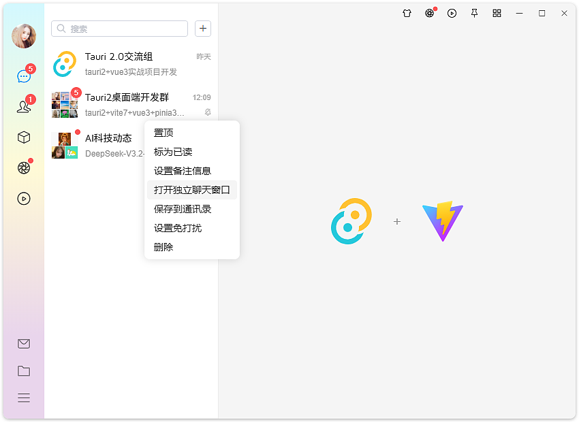Open the folder icon at sidebar bottom
Screen dimensions: 579x422
click(24, 371)
